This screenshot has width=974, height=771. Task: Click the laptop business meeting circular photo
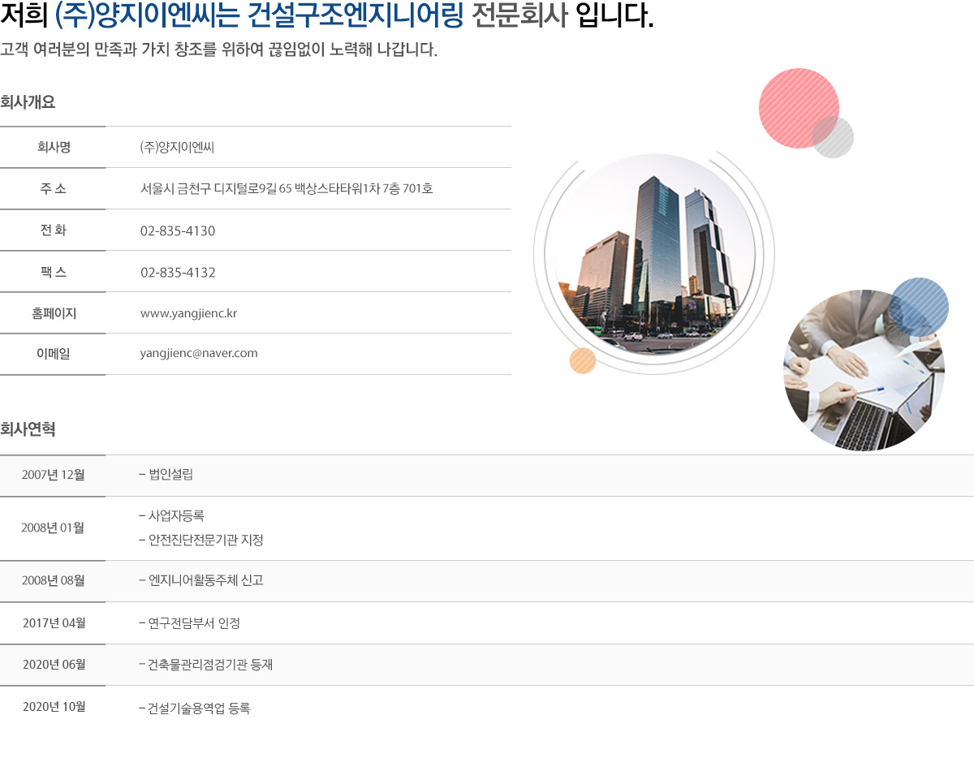tap(864, 370)
